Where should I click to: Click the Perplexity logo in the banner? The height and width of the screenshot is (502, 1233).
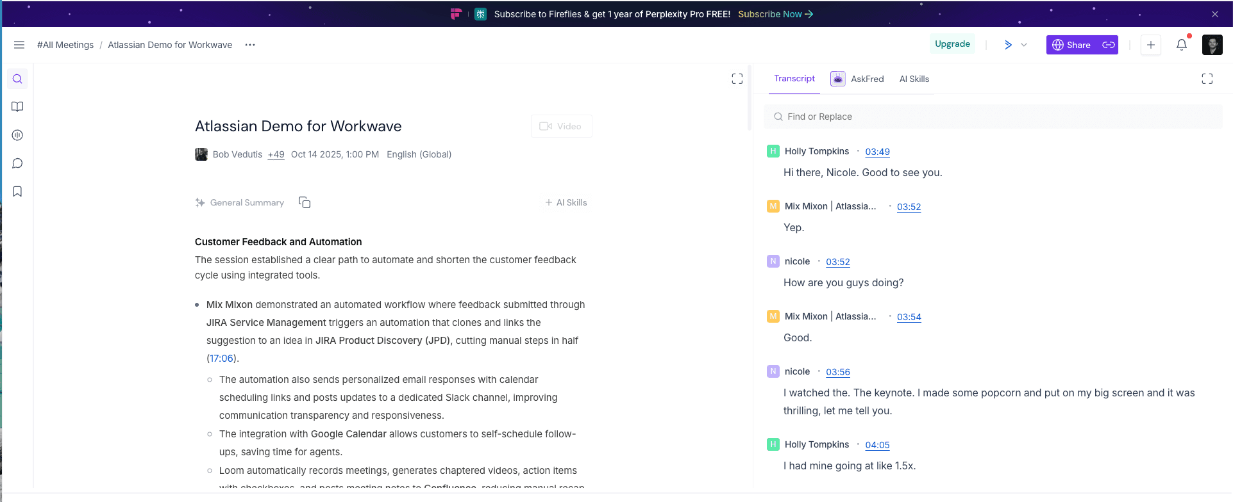click(480, 14)
